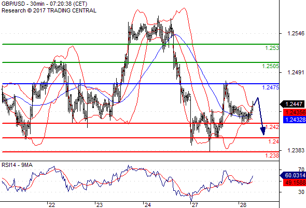
Task: Click the 1.2546 price axis value
Action: 296,33
